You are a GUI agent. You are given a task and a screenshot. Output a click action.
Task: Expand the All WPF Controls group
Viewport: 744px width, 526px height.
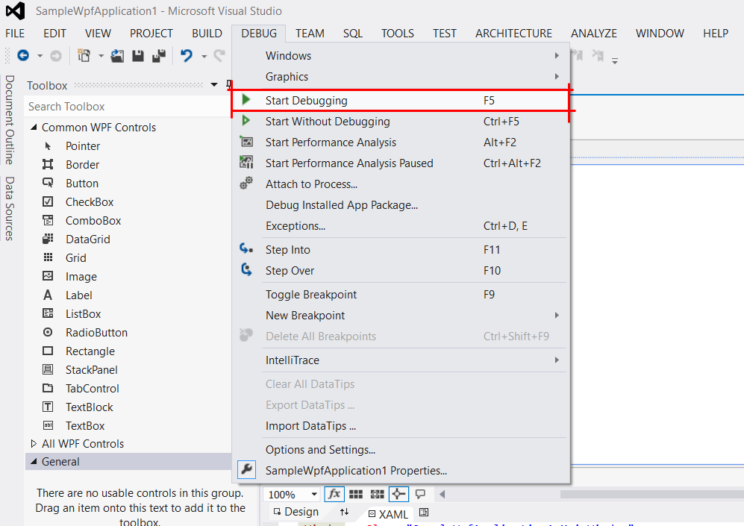34,443
